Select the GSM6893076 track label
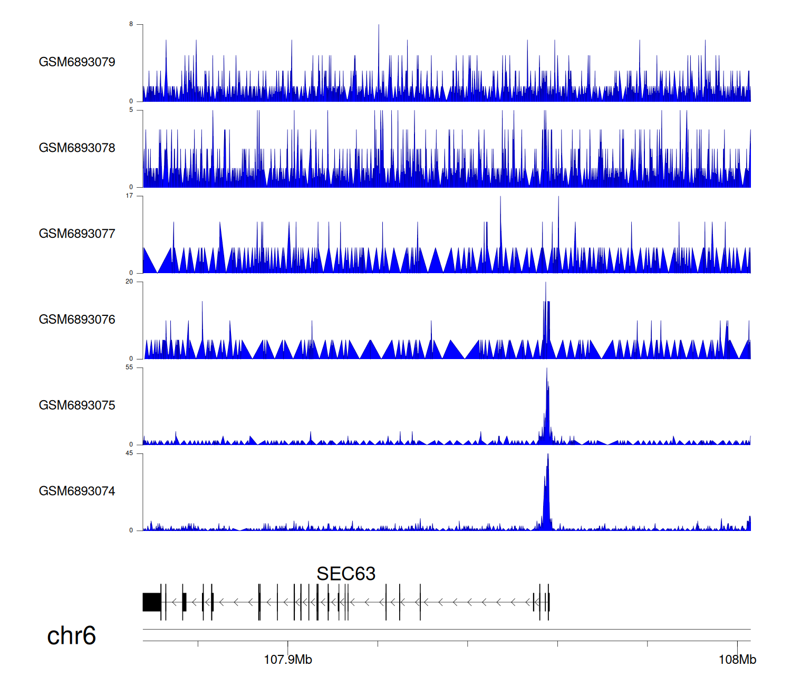The height and width of the screenshot is (696, 791). tap(77, 320)
